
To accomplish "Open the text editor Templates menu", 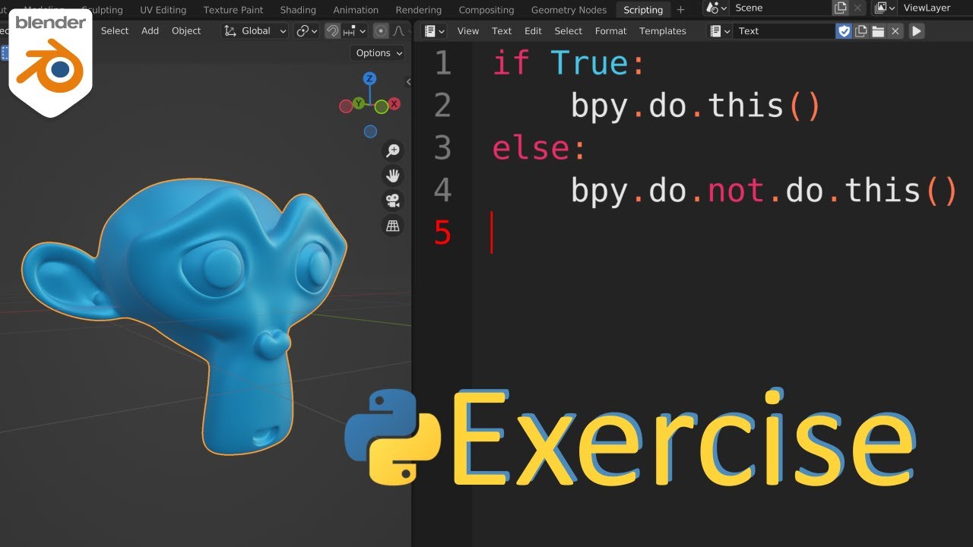I will coord(663,31).
